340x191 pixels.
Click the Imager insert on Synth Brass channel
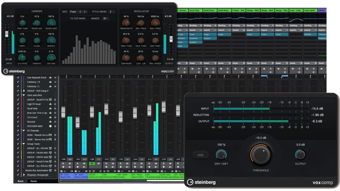(x=210, y=34)
